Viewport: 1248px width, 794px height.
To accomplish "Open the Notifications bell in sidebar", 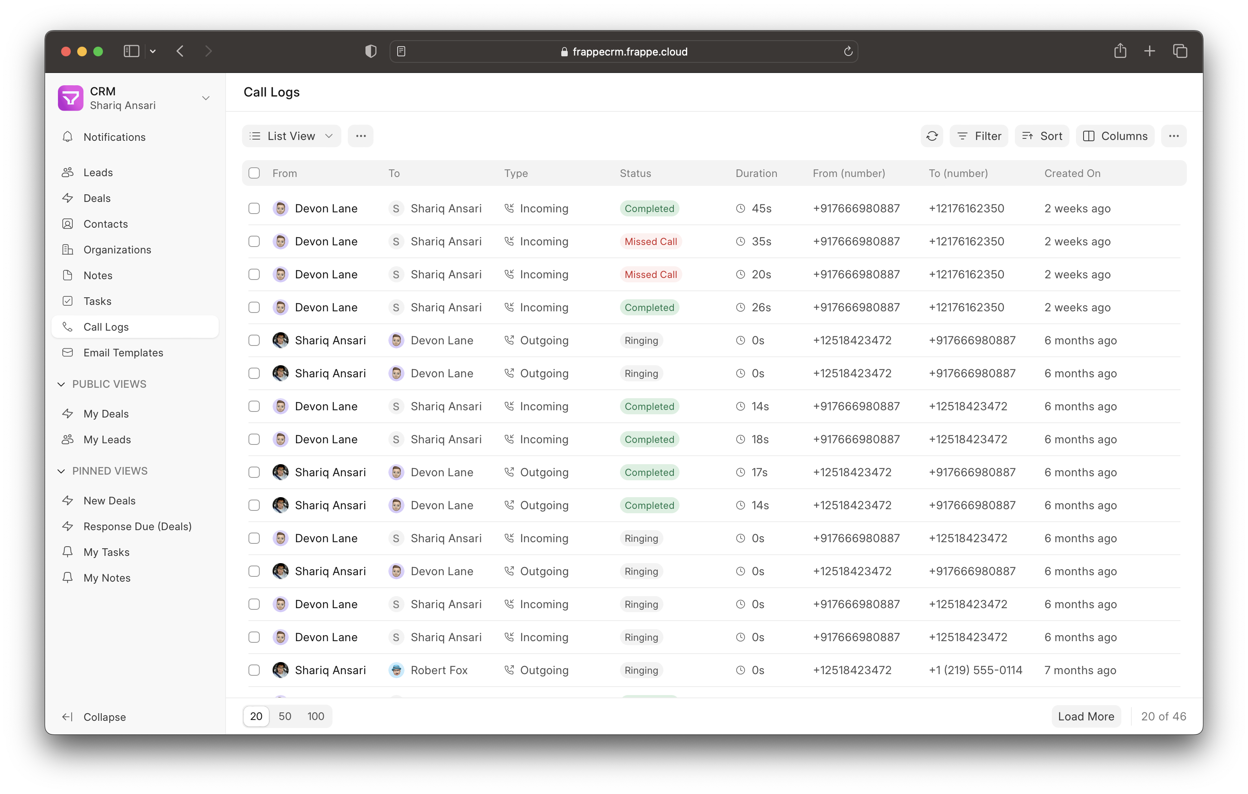I will coord(68,137).
